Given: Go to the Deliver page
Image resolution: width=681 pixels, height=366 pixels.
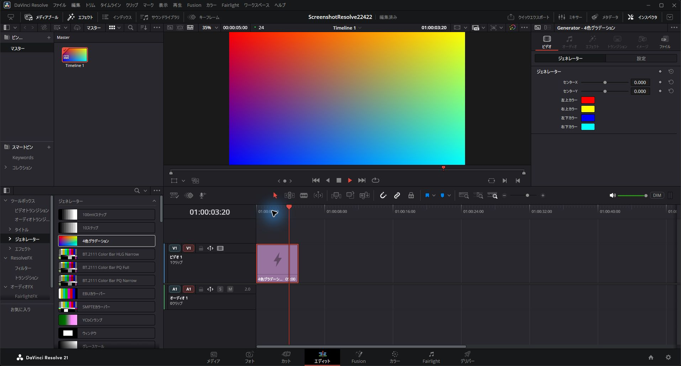Looking at the screenshot, I should pos(467,357).
